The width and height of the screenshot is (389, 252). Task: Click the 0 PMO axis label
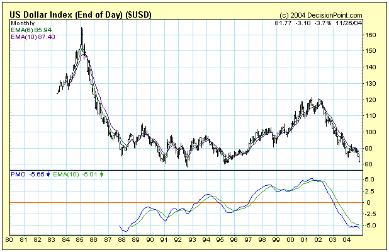369,203
